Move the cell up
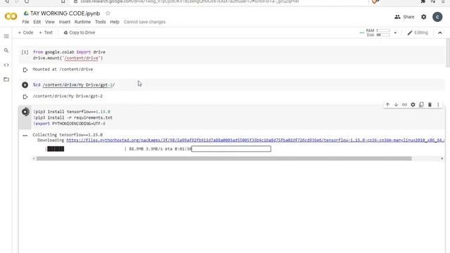Viewport: 450px width, 253px height. (387, 105)
